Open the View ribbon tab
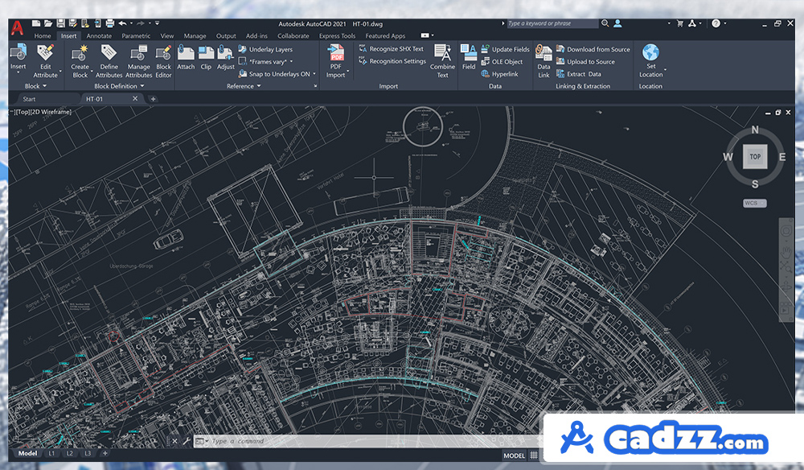This screenshot has height=470, width=804. [166, 36]
